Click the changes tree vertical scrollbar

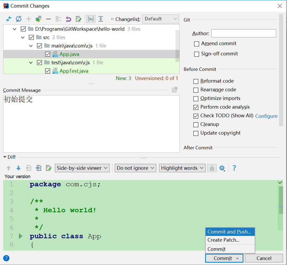177,46
